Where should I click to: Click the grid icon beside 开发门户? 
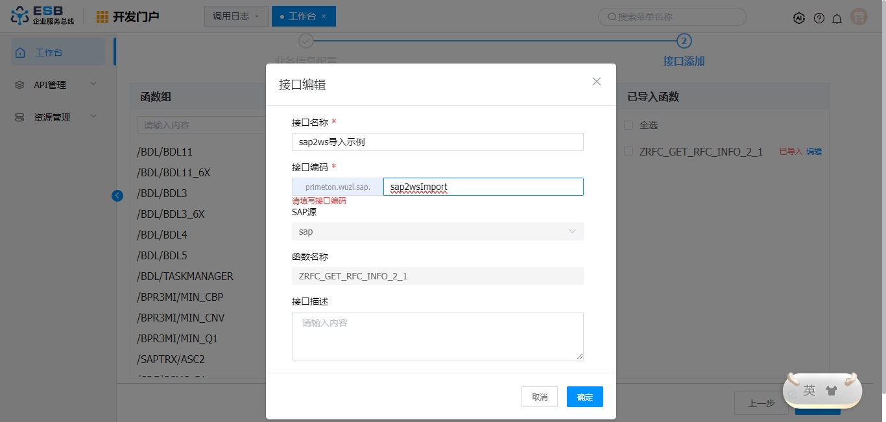click(102, 17)
